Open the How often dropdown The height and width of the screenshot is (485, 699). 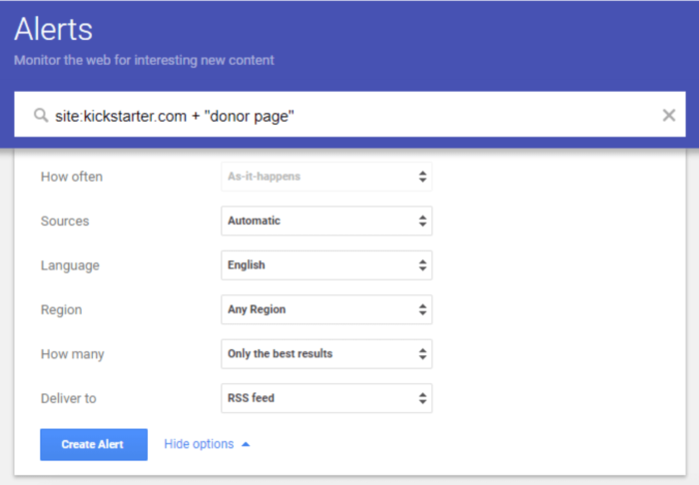(327, 177)
